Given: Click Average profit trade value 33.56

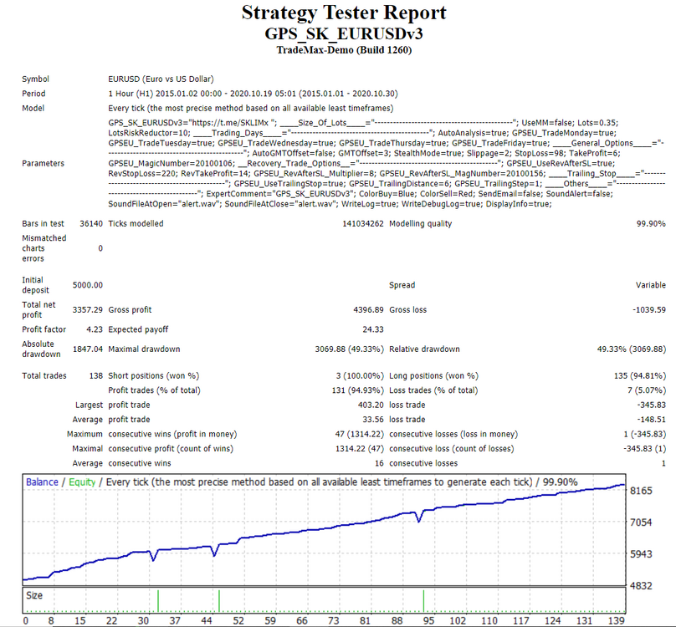Looking at the screenshot, I should click(373, 420).
